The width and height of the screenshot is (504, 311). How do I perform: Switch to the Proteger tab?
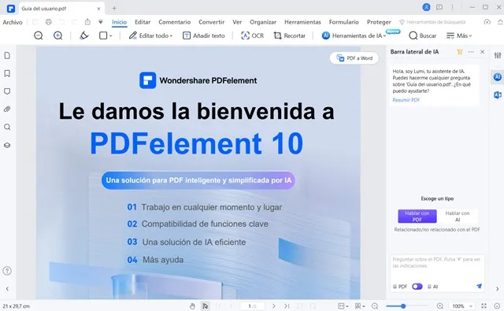(x=379, y=22)
